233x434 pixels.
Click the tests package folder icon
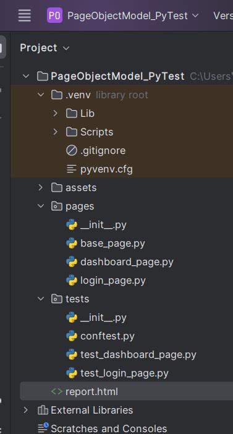57,299
